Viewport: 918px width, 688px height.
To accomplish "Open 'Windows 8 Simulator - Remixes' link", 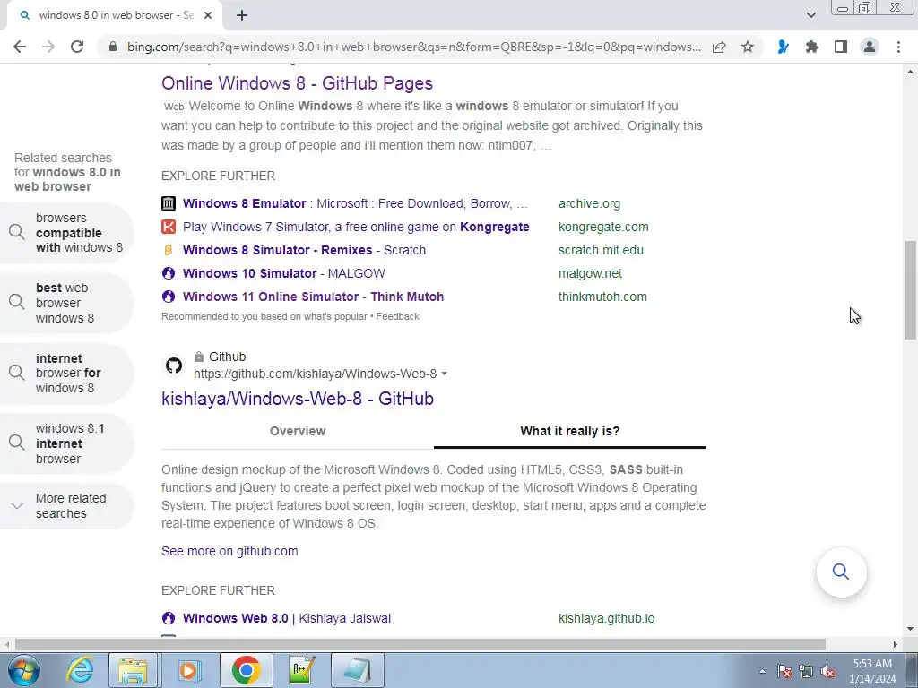I will click(304, 251).
